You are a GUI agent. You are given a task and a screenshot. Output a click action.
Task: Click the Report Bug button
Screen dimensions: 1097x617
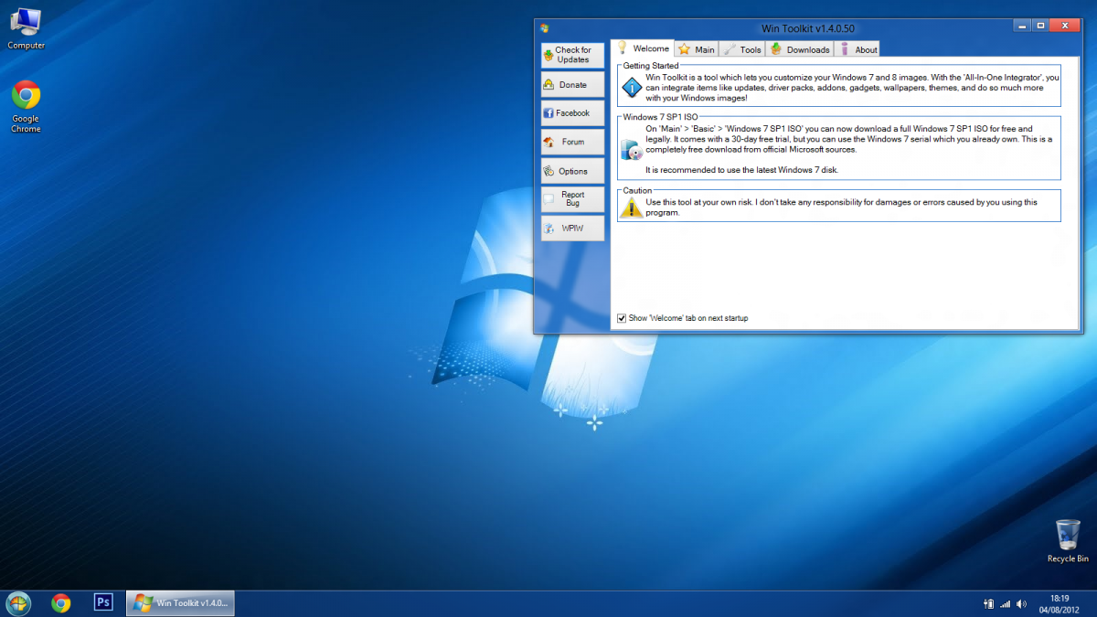(573, 199)
